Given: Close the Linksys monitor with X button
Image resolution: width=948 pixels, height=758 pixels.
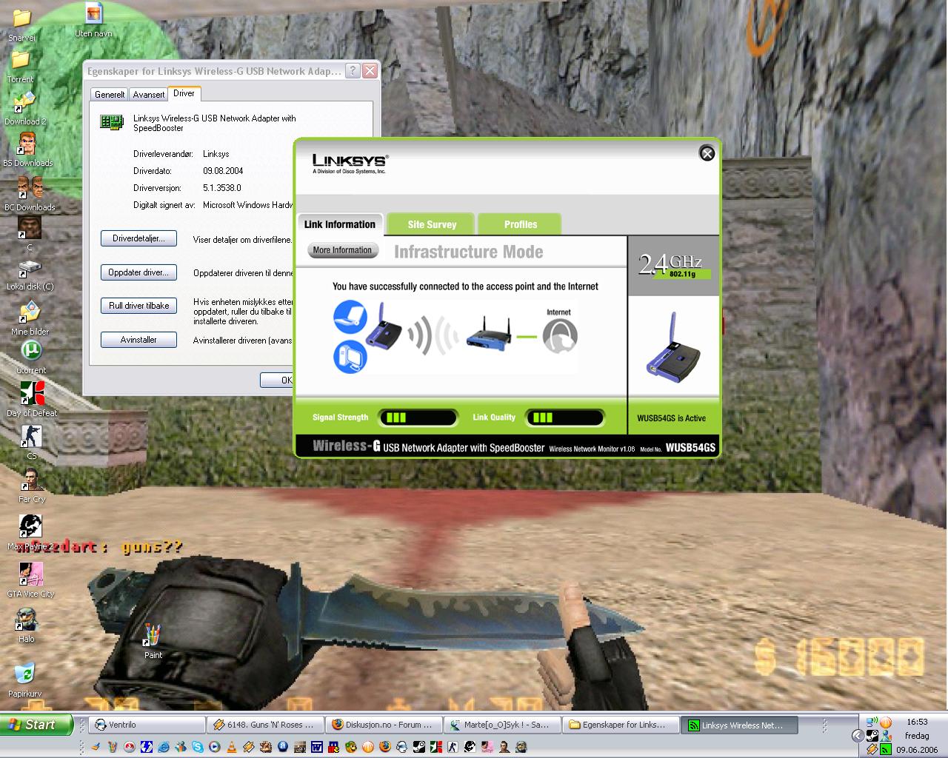Looking at the screenshot, I should (x=707, y=153).
